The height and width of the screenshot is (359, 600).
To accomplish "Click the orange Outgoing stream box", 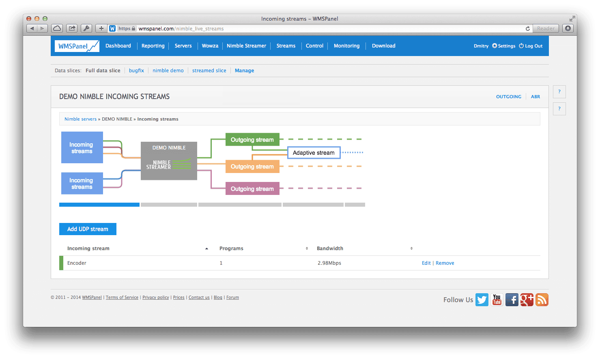I will (252, 167).
